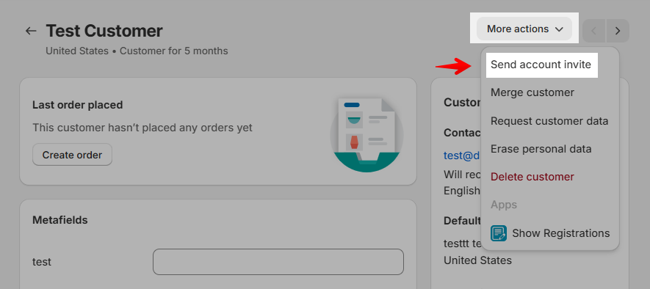This screenshot has height=289, width=650.
Task: Choose Erase personal data
Action: (x=541, y=149)
